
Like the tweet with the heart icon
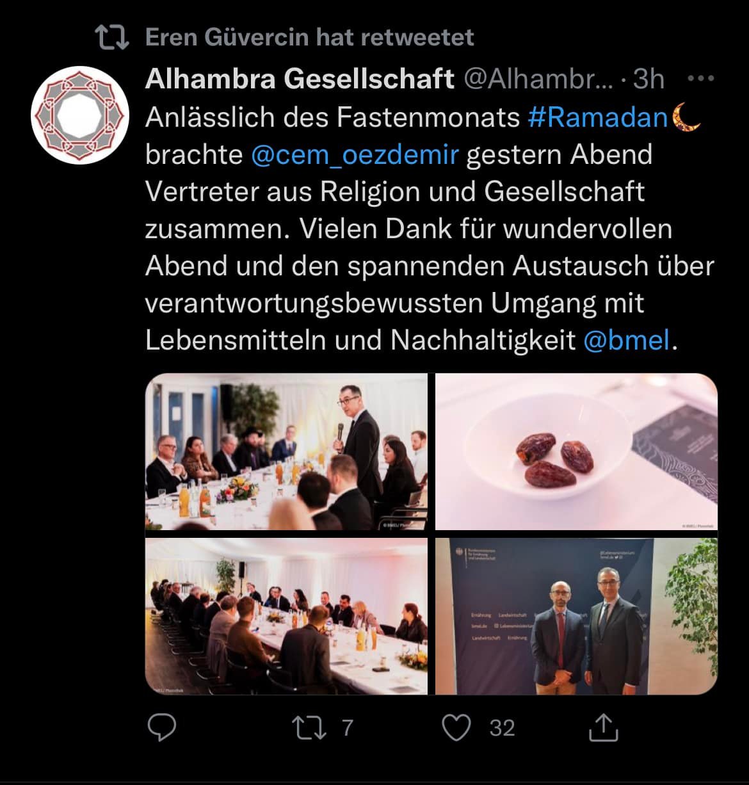(x=457, y=728)
